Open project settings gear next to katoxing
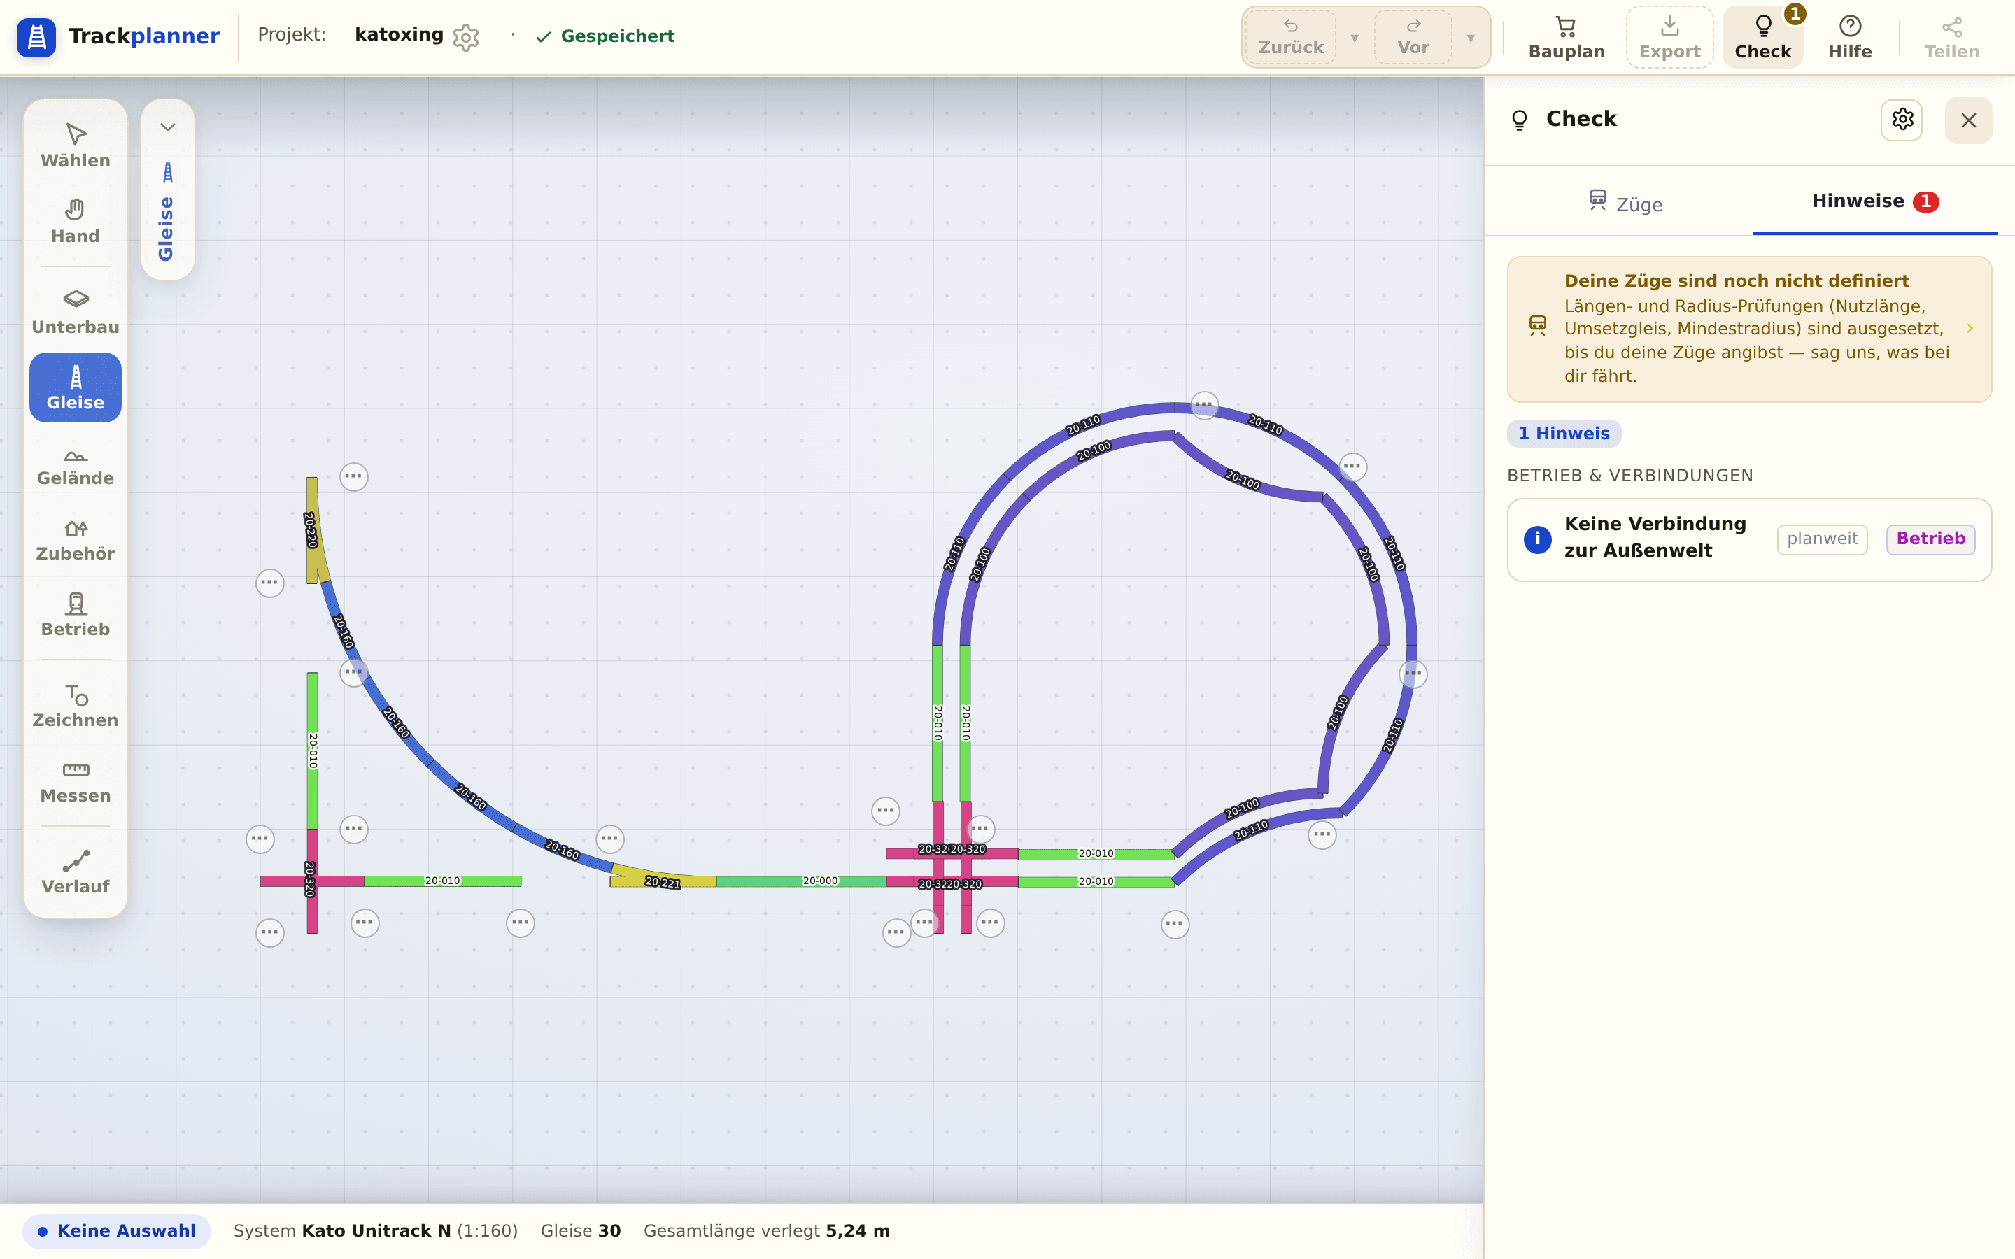This screenshot has width=2015, height=1259. (x=466, y=36)
